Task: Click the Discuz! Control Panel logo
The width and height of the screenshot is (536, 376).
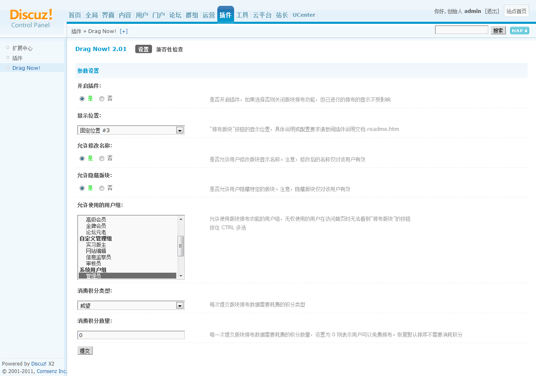Action: [x=31, y=18]
